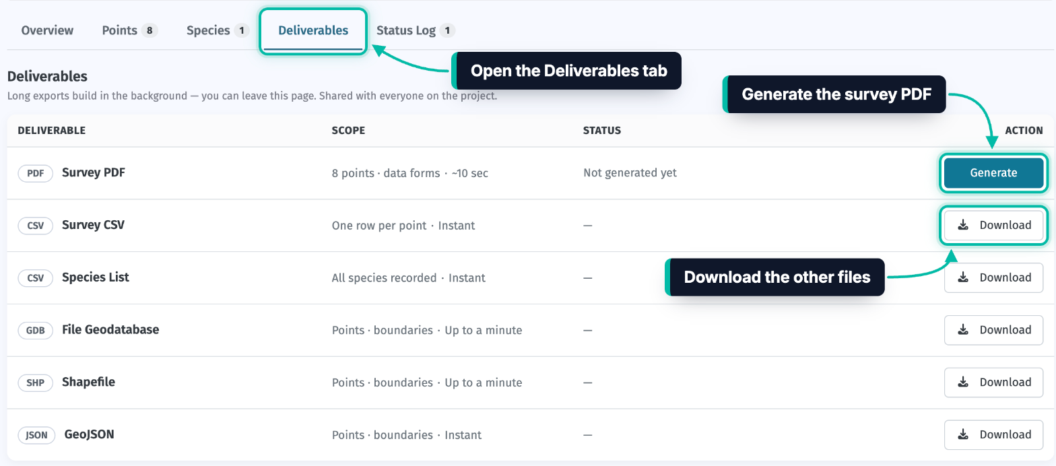This screenshot has height=466, width=1056.
Task: Click the SCOPE column header
Action: tap(348, 131)
